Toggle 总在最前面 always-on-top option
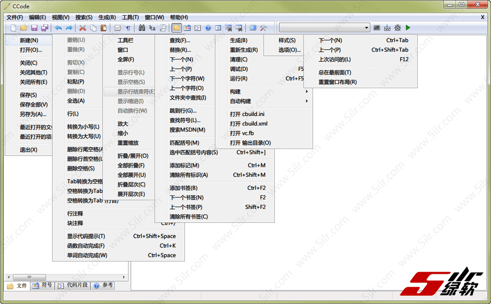The height and width of the screenshot is (304, 491). [335, 73]
